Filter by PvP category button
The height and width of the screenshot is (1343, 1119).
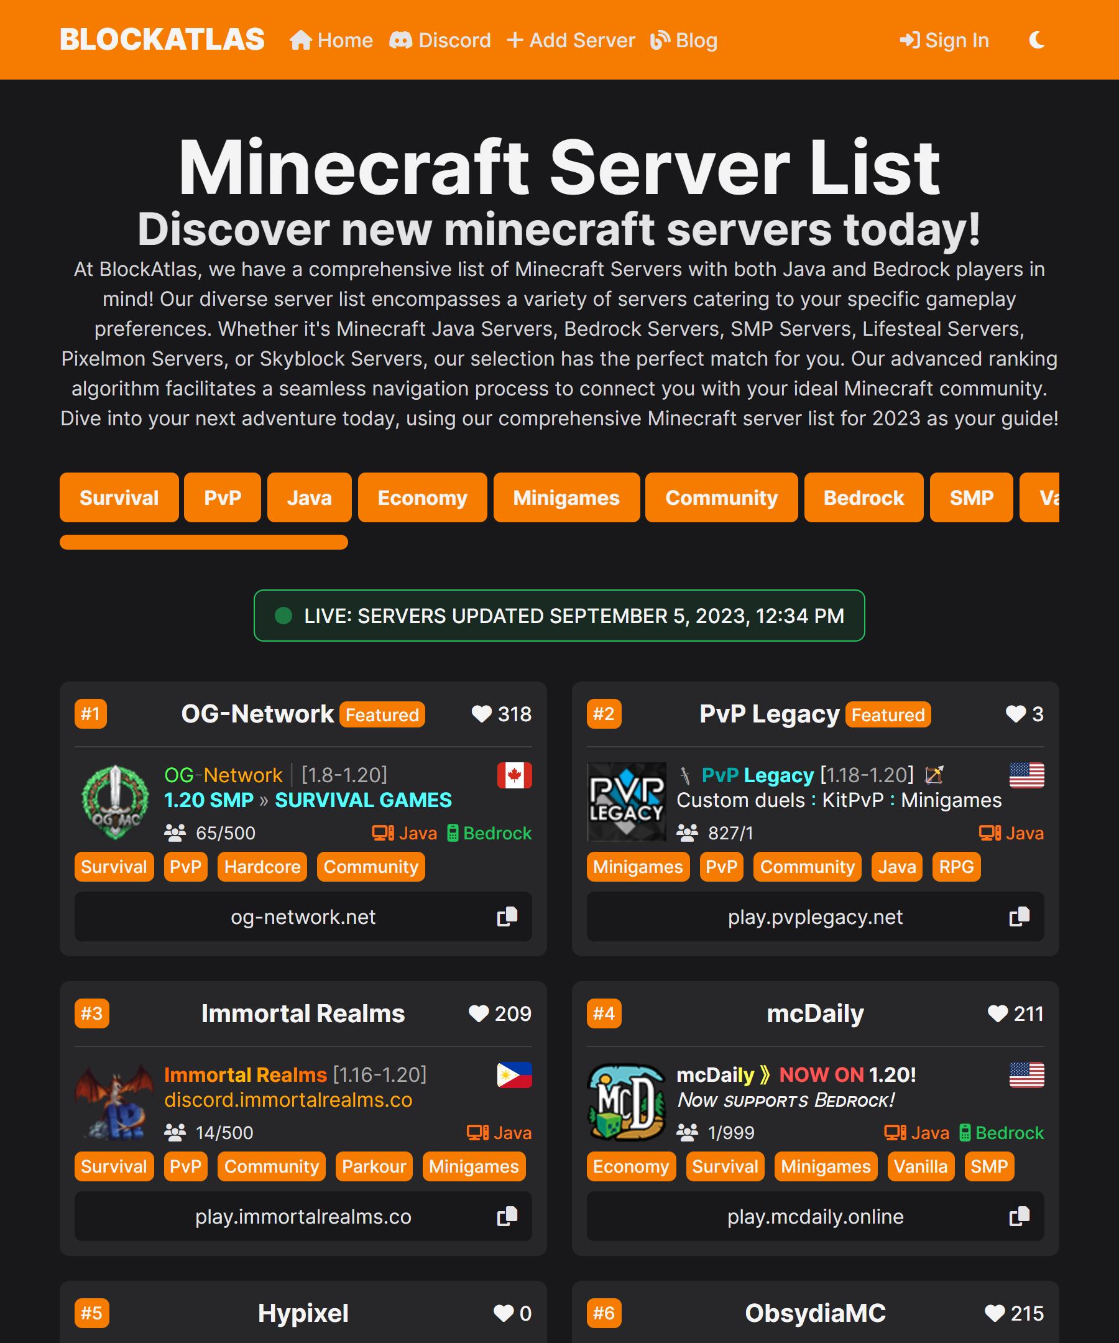pos(223,497)
